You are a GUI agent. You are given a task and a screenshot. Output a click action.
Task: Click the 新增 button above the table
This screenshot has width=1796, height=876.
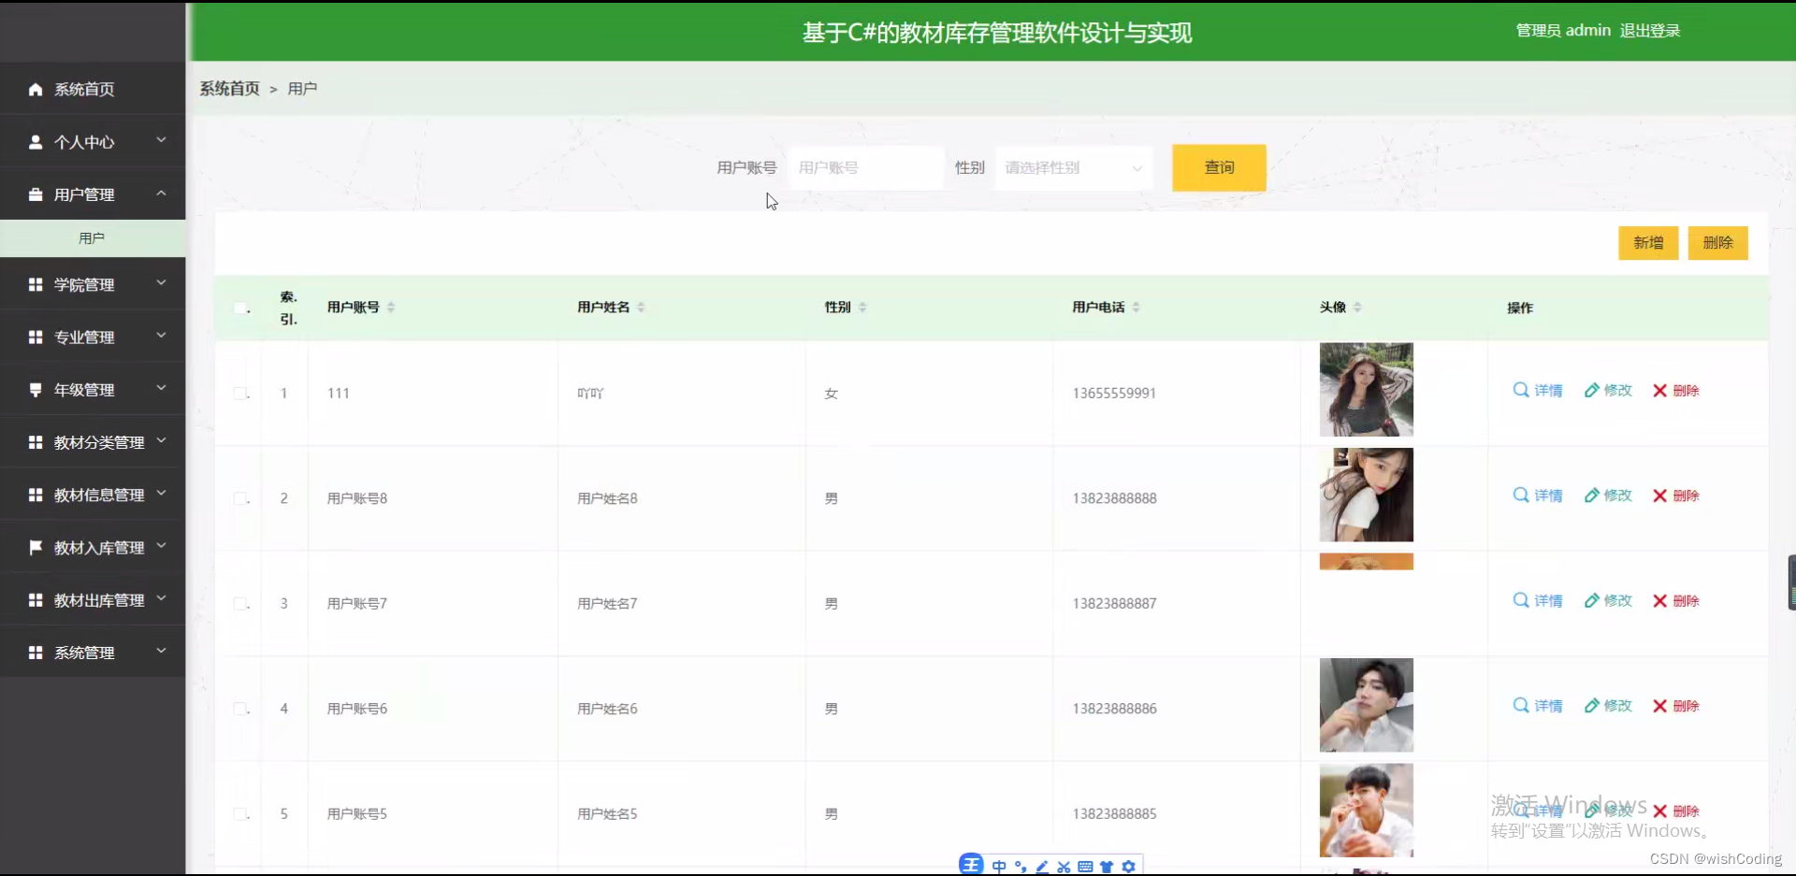point(1647,243)
